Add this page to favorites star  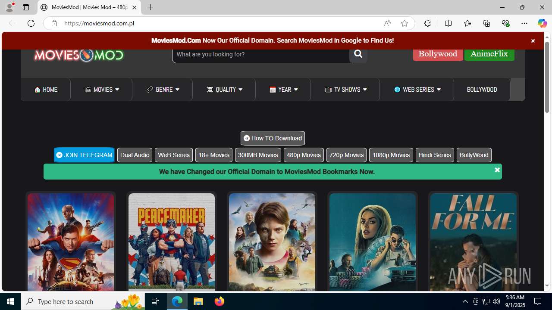405,23
